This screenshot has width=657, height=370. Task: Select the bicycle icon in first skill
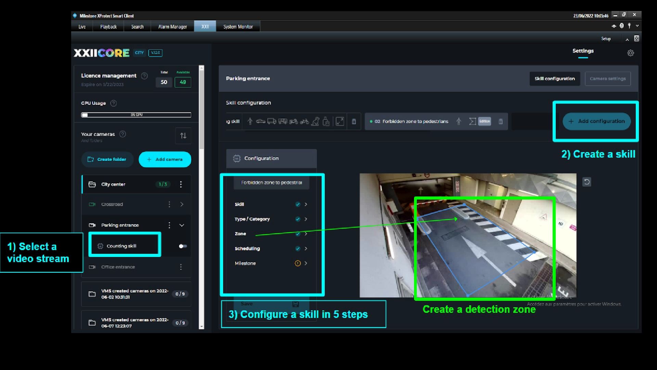(305, 121)
